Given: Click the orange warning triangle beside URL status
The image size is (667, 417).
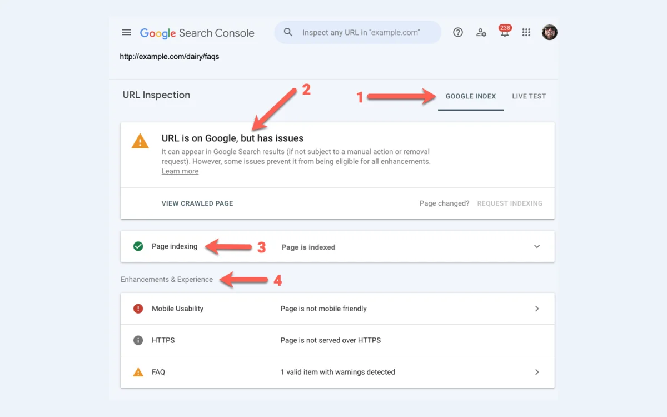Looking at the screenshot, I should tap(140, 141).
